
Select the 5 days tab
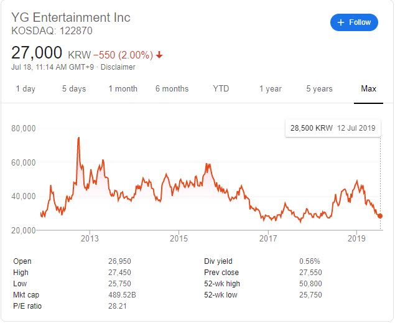74,89
